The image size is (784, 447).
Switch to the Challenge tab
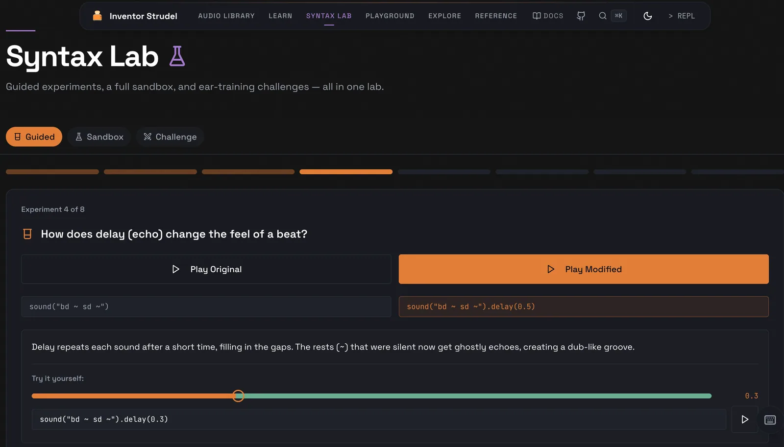pyautogui.click(x=170, y=137)
